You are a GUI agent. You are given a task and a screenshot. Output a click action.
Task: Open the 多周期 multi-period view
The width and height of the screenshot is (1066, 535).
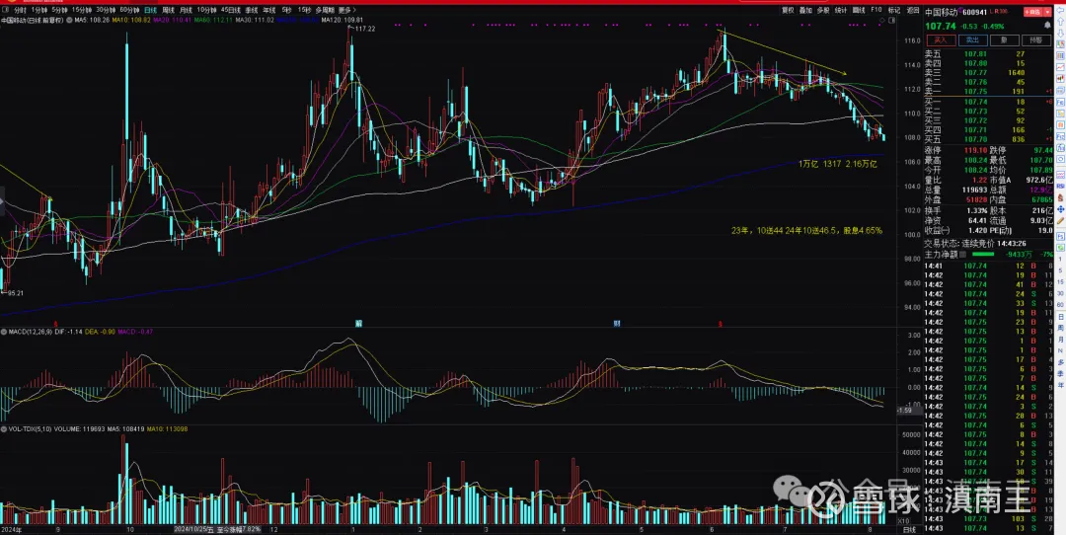325,10
